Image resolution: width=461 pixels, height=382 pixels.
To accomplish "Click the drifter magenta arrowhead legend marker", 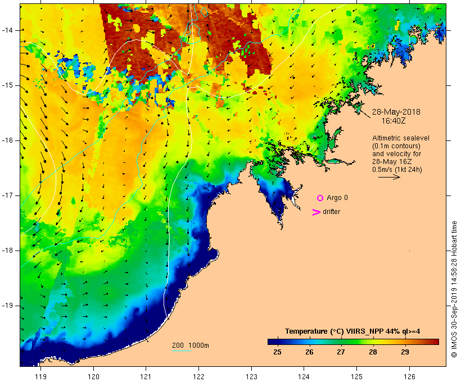I will tap(317, 212).
